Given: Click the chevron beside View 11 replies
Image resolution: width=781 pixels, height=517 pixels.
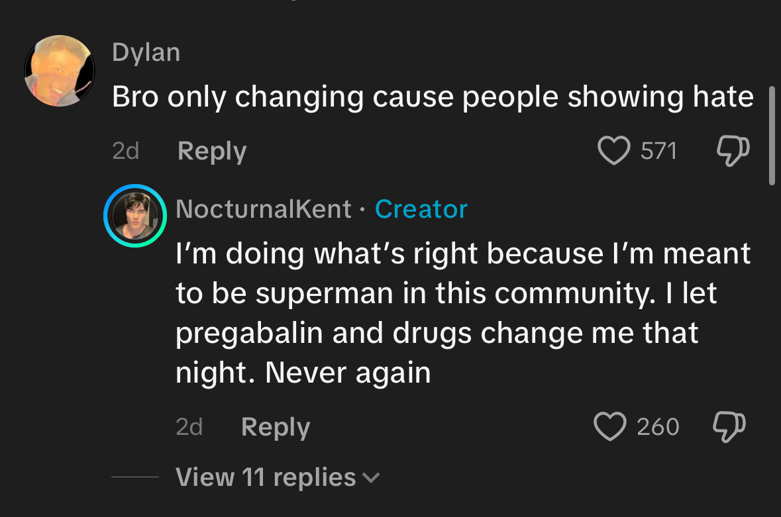Looking at the screenshot, I should pos(372,477).
